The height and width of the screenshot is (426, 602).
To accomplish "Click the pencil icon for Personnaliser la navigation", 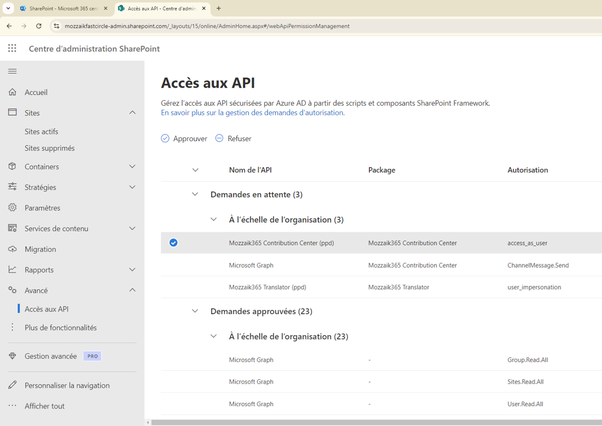I will (12, 385).
